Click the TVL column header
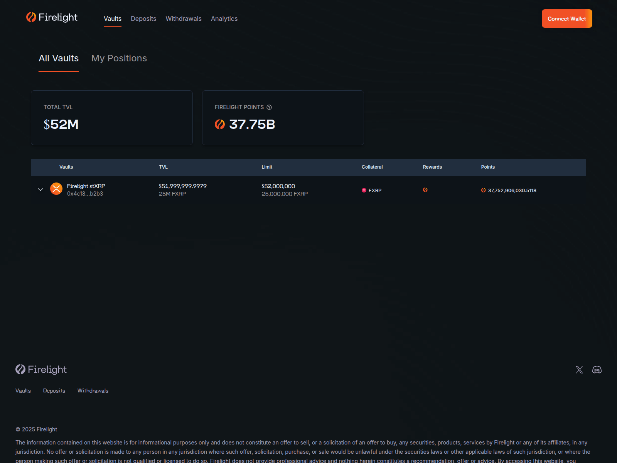 click(163, 167)
